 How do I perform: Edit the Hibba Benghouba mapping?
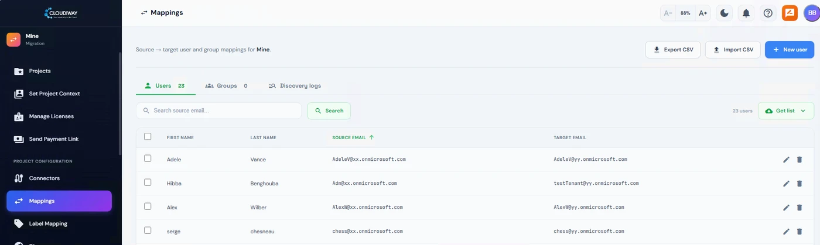tap(787, 184)
